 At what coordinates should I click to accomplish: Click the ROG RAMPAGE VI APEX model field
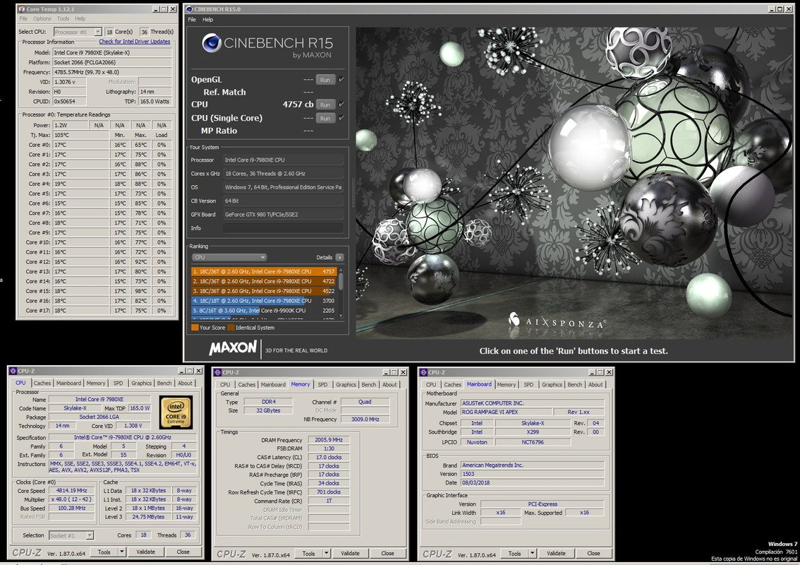pos(506,412)
